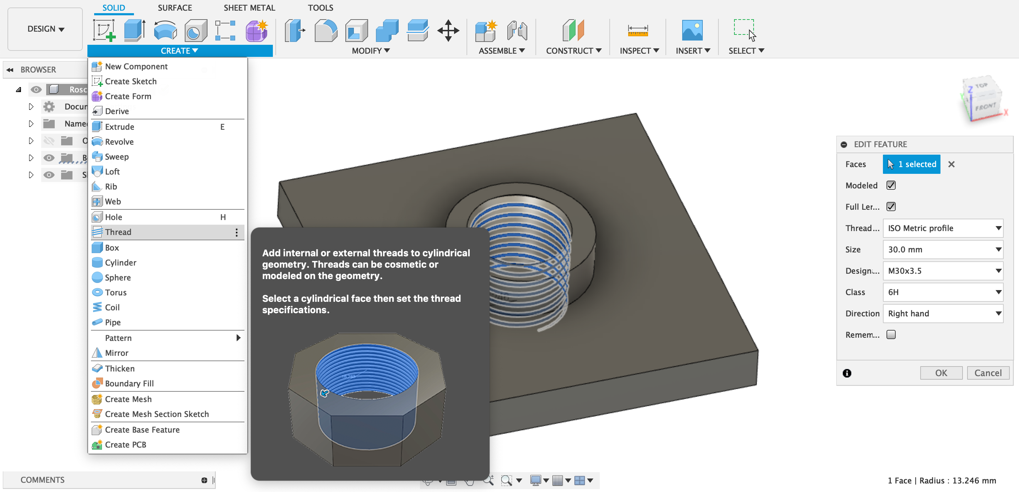The height and width of the screenshot is (492, 1019).
Task: Click the Construct plane icon
Action: coord(573,30)
